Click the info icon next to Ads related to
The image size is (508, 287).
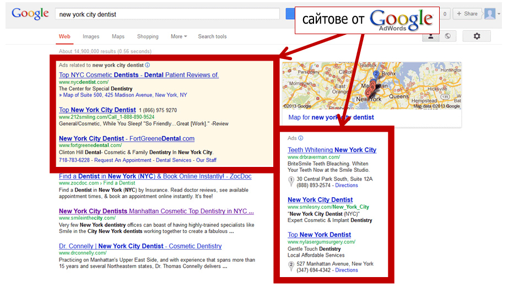tap(148, 65)
